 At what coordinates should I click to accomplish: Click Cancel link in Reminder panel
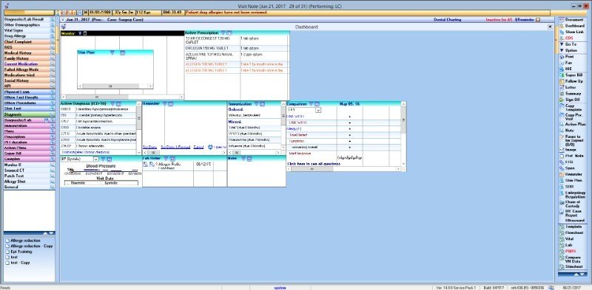point(198,147)
